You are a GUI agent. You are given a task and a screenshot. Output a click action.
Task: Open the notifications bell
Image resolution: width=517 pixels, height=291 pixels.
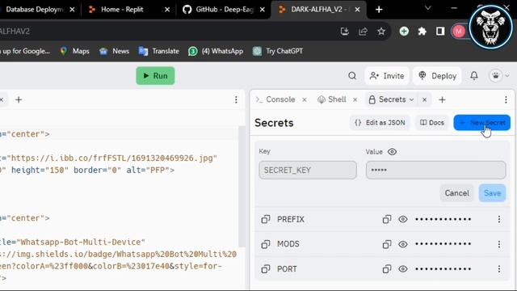tap(474, 76)
